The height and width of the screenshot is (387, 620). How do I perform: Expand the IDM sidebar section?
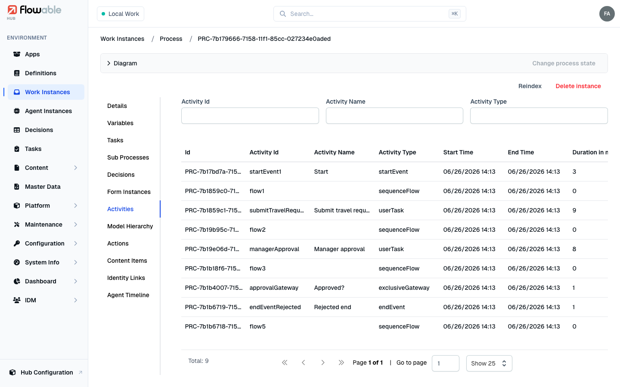click(76, 300)
